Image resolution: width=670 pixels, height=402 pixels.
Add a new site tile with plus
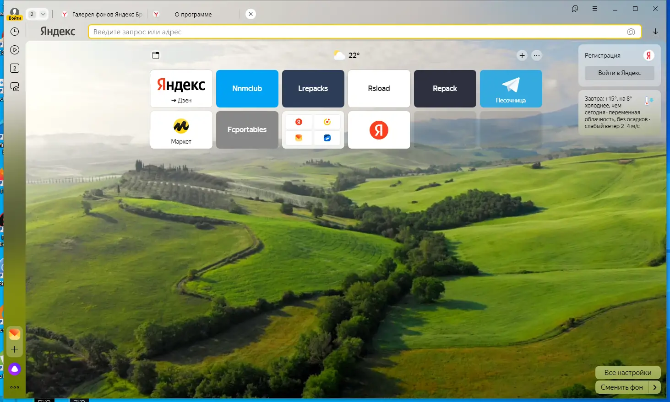(522, 55)
